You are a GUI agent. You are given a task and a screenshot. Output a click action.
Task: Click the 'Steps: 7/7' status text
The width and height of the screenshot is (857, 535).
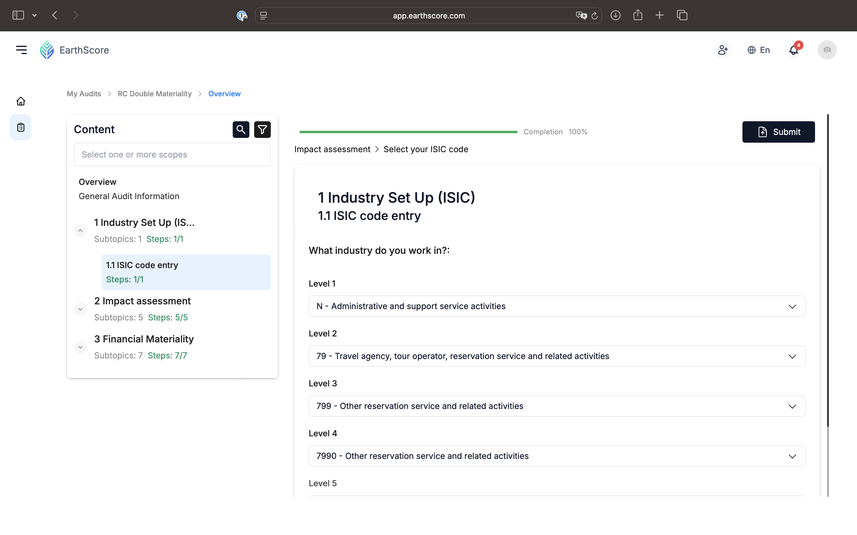click(x=167, y=355)
